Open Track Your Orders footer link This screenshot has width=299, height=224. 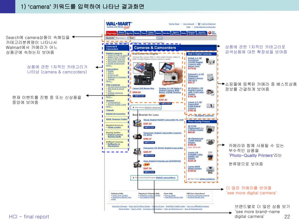pos(120,195)
